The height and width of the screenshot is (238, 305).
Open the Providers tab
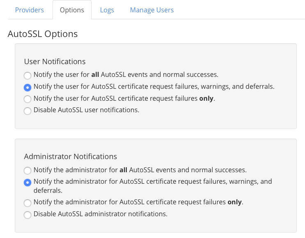(x=29, y=10)
